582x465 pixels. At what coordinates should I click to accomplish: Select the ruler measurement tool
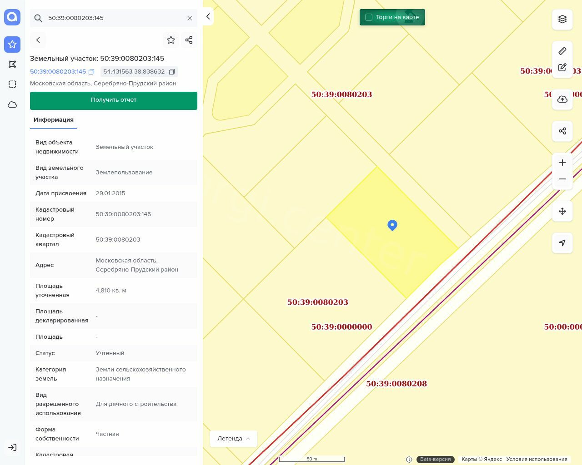[562, 51]
